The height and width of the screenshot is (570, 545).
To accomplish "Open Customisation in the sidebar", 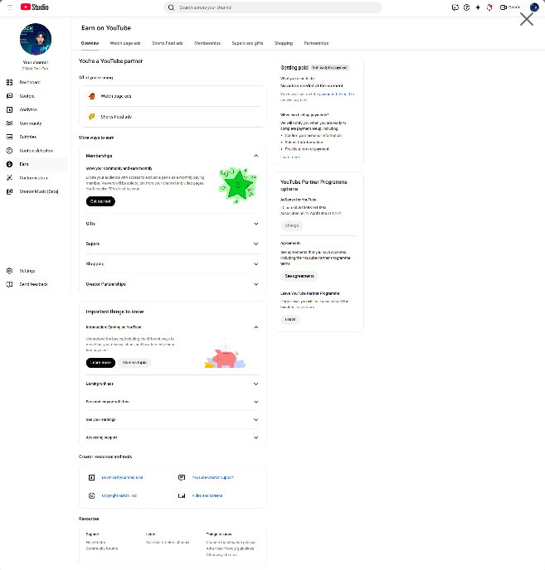I will 33,178.
